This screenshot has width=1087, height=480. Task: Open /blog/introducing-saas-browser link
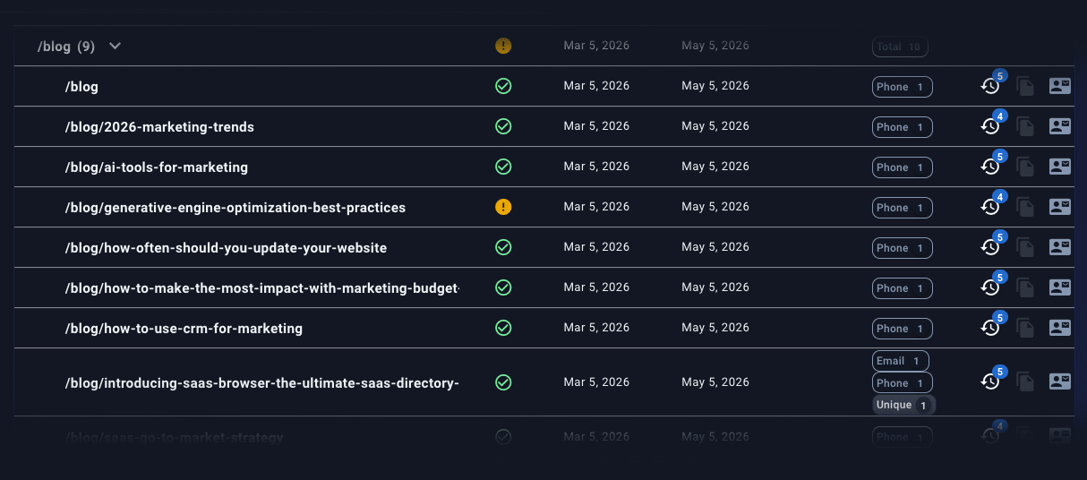(262, 383)
